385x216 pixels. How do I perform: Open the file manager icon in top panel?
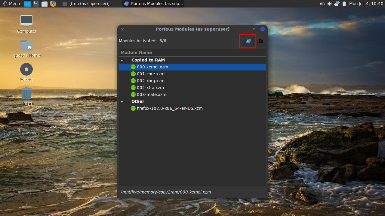click(x=45, y=4)
